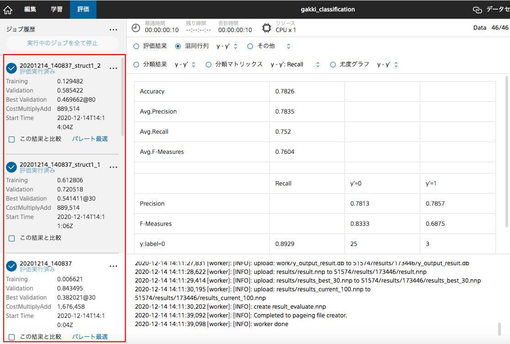Click the elapsed time clock icon
Viewport: 510px width, 344px height.
click(x=136, y=28)
